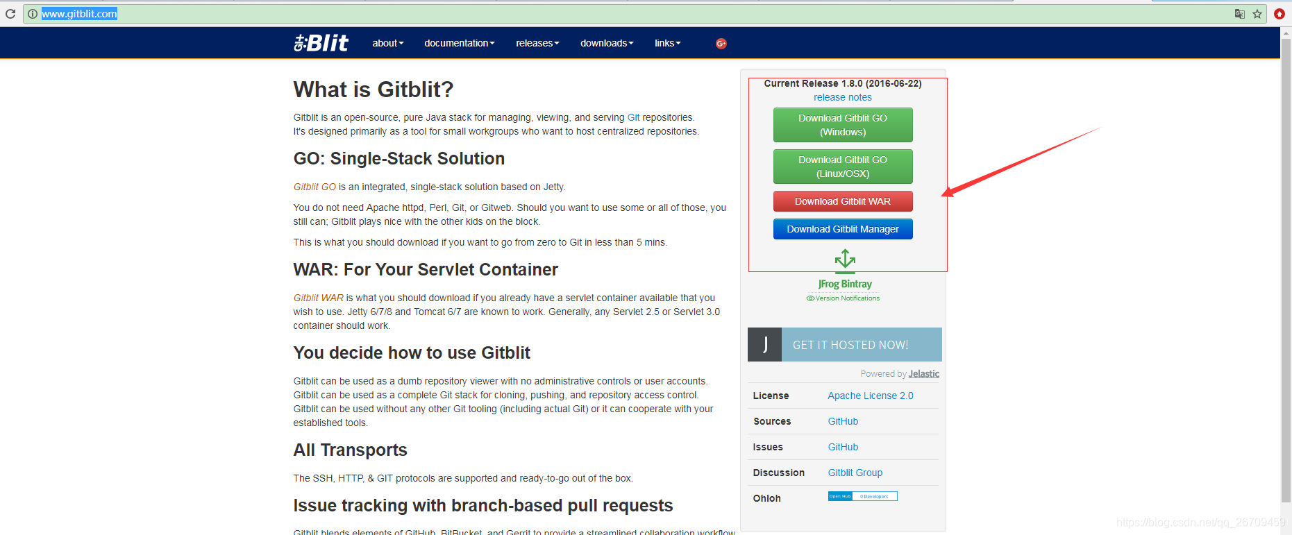The height and width of the screenshot is (535, 1292).
Task: Click 'Current Release 1.8.0 (2016-06-22)' text
Action: click(x=843, y=83)
